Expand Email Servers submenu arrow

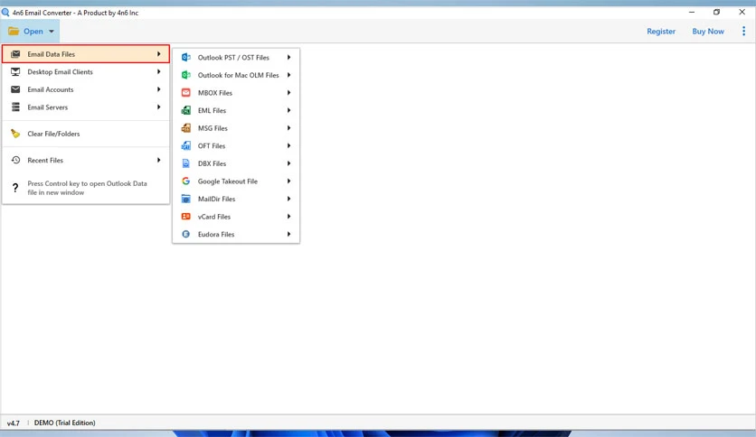158,107
